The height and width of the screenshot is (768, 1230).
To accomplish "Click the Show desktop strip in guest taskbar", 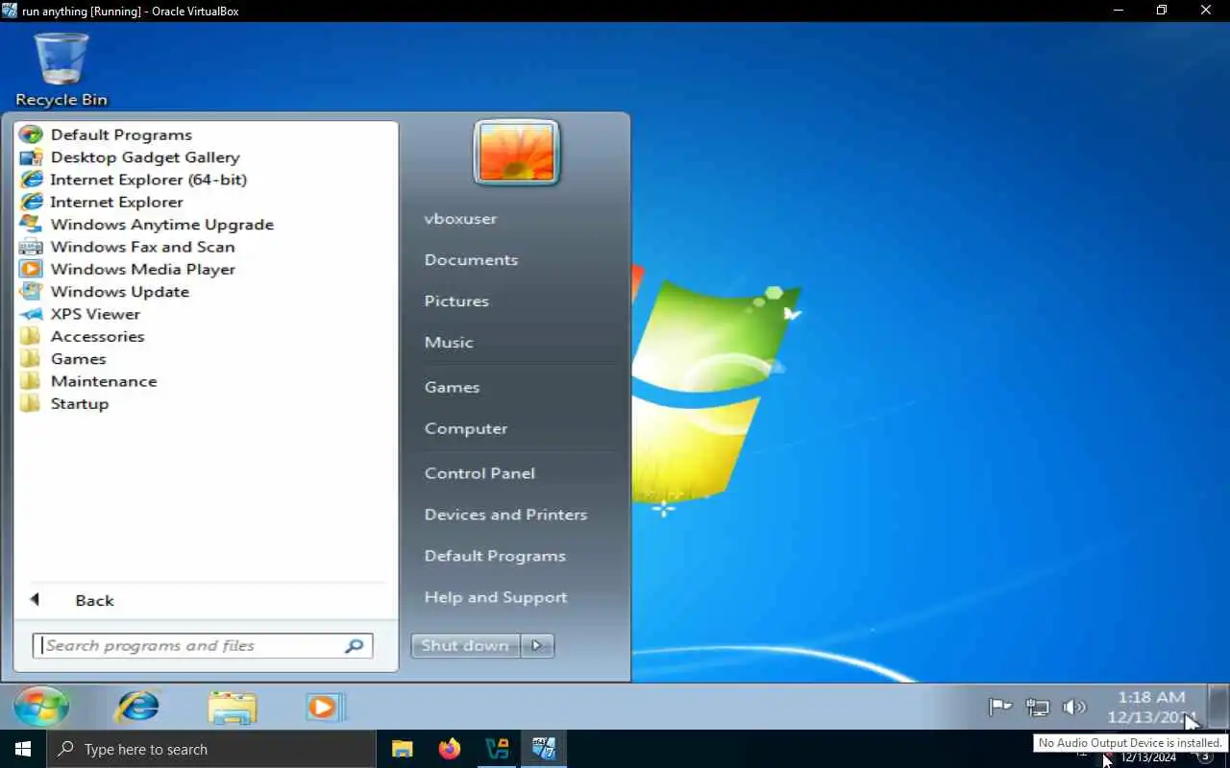I will pos(1218,707).
